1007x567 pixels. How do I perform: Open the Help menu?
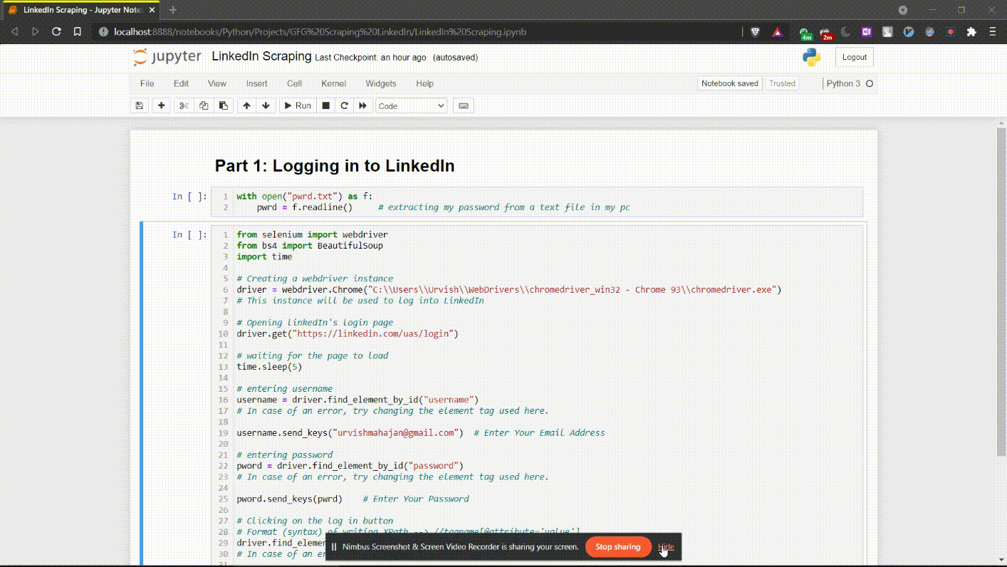(x=425, y=83)
